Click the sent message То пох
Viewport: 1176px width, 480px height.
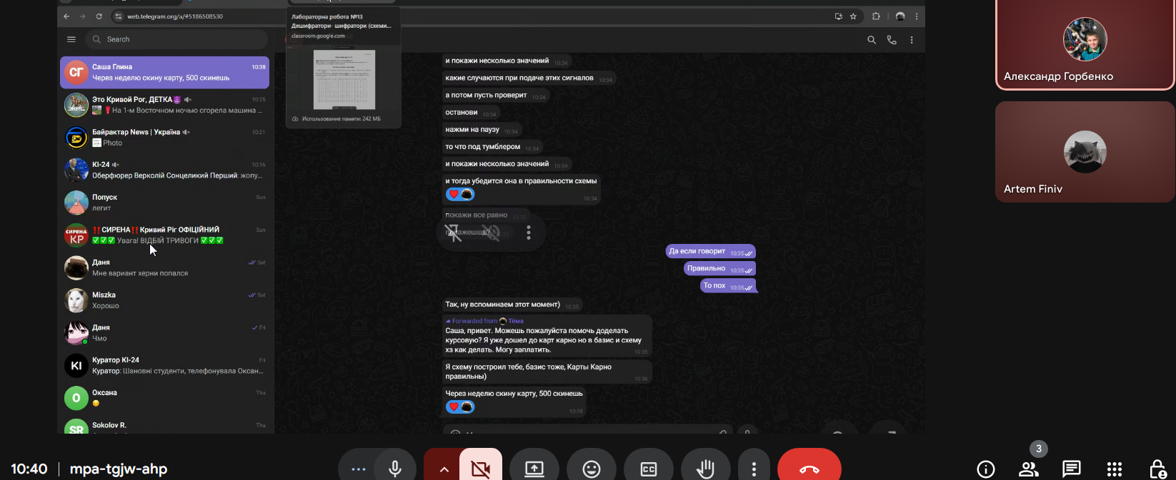tap(728, 285)
